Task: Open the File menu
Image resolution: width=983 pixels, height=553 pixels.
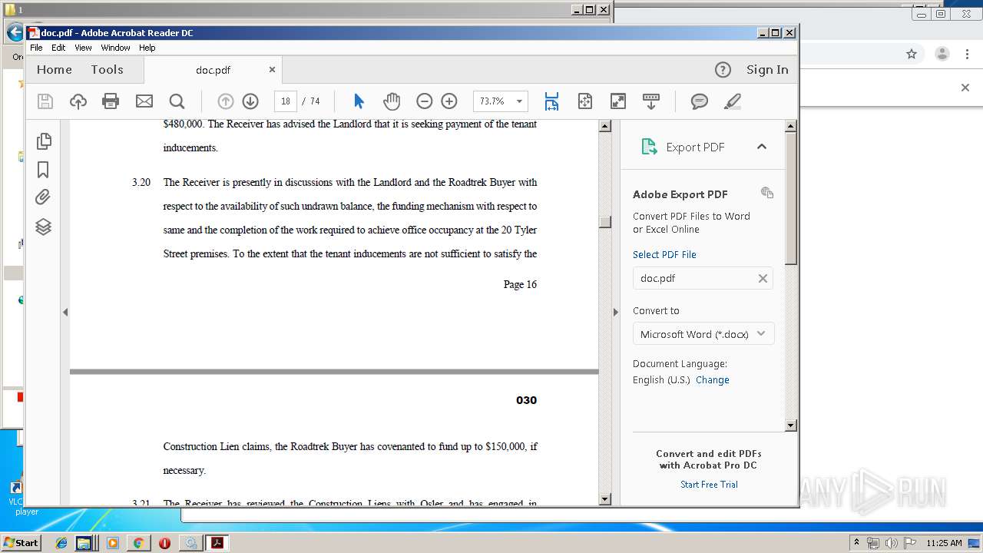Action: point(36,48)
